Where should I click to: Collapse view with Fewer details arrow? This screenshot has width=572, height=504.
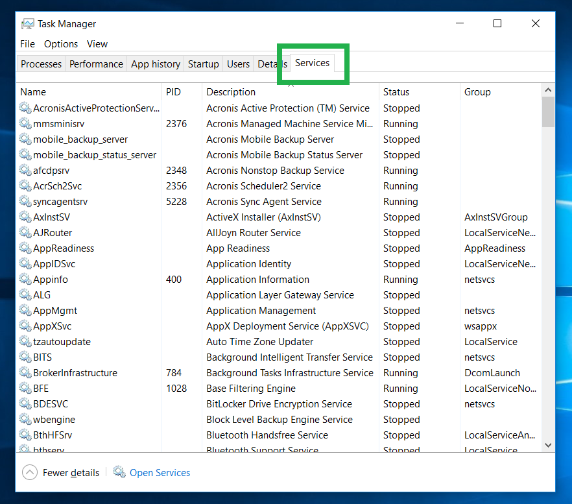tap(30, 472)
